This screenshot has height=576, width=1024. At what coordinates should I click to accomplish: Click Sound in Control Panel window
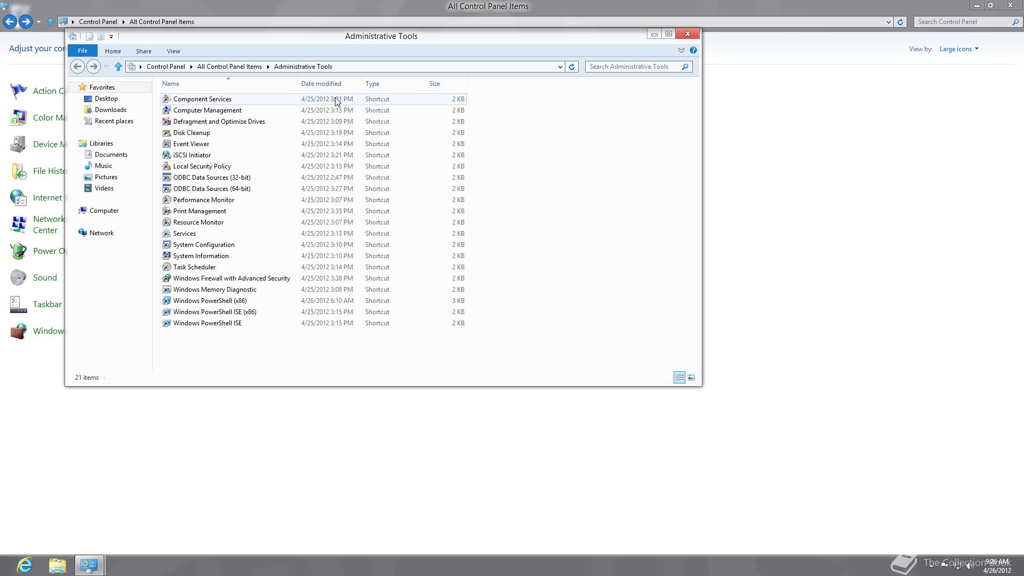pos(45,278)
